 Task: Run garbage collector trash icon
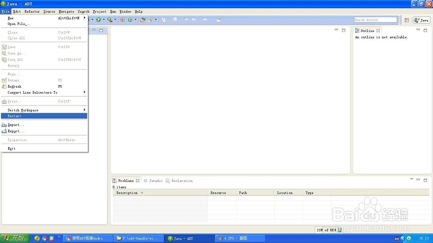339,230
